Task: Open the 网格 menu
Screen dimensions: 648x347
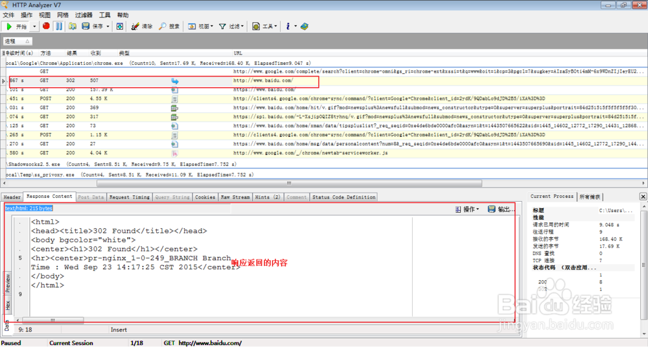Action: click(x=63, y=16)
